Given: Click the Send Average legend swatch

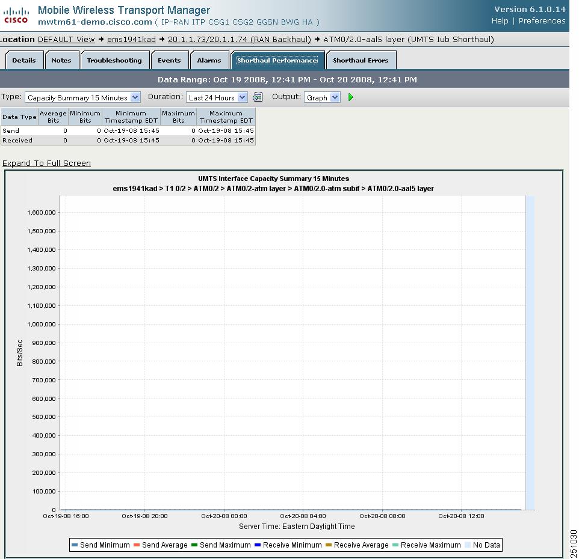Looking at the screenshot, I should 137,545.
